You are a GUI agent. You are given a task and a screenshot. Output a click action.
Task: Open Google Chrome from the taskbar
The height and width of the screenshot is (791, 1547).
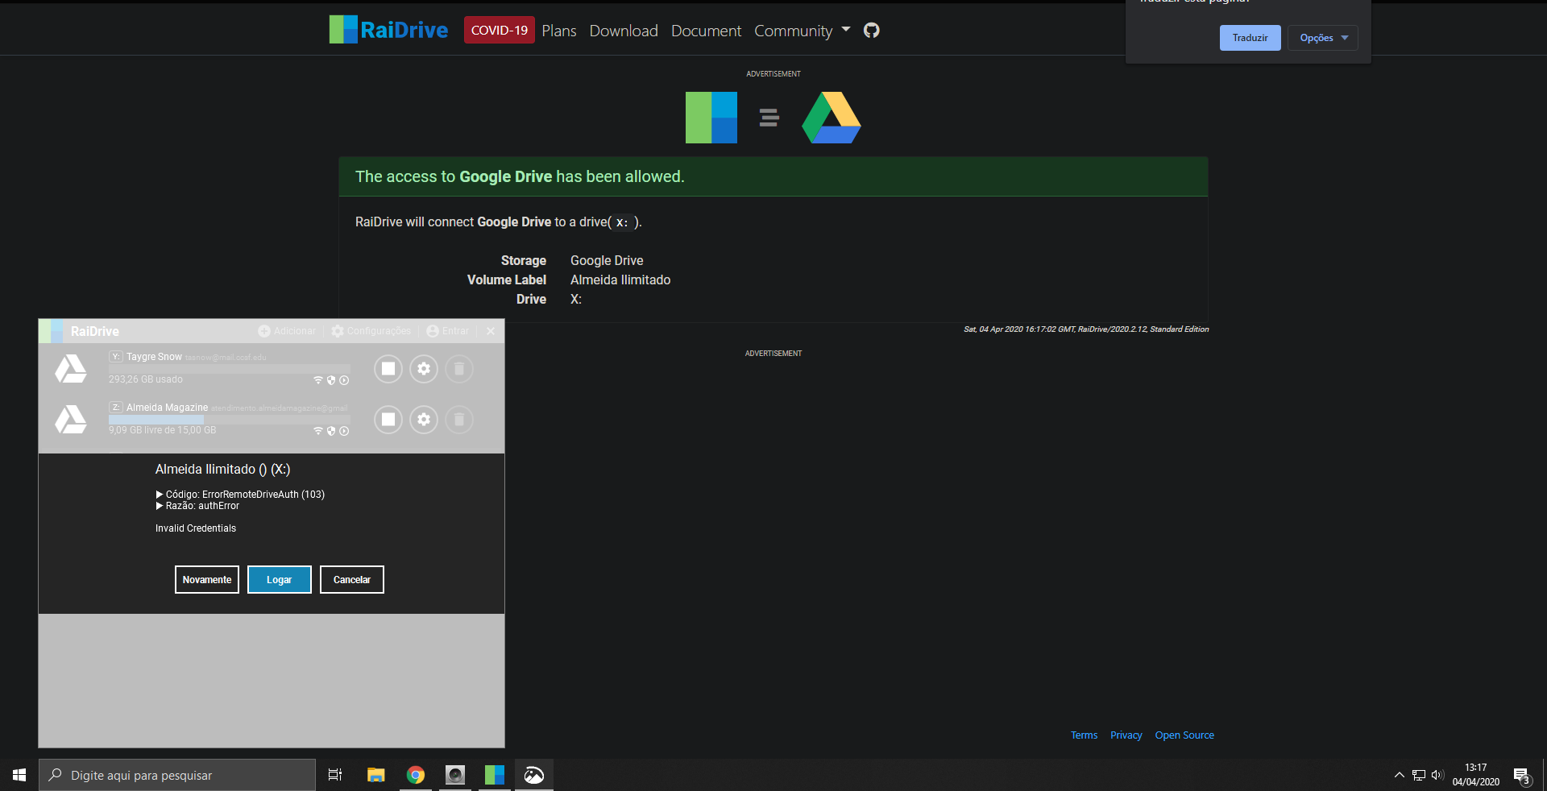click(416, 775)
